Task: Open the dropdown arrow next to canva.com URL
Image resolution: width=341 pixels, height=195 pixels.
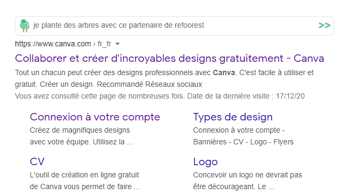Action: click(x=118, y=44)
